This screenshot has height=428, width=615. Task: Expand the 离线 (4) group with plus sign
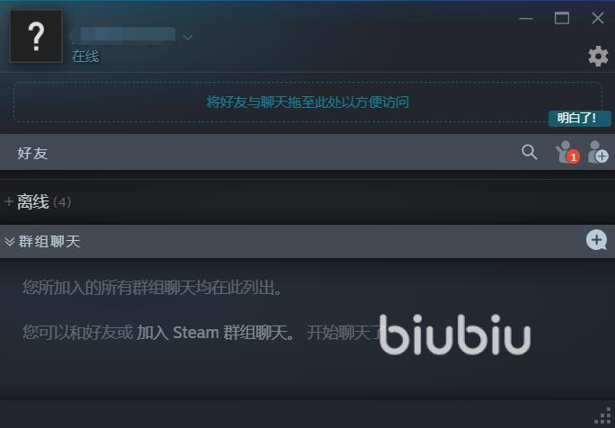click(9, 201)
